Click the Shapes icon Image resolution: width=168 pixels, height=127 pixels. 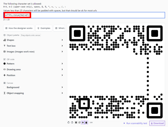pos(4,40)
